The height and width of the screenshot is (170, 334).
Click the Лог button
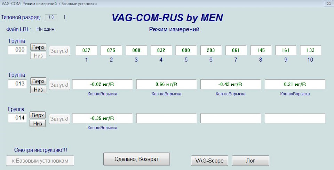point(250,161)
